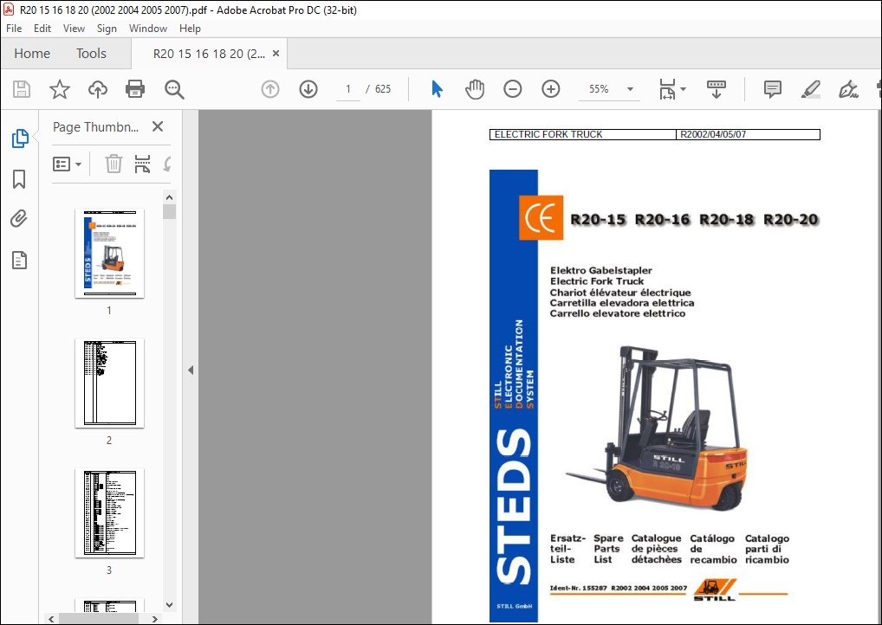Click the scrolling mode keyboard icon
Viewport: 882px width, 625px height.
(x=716, y=89)
